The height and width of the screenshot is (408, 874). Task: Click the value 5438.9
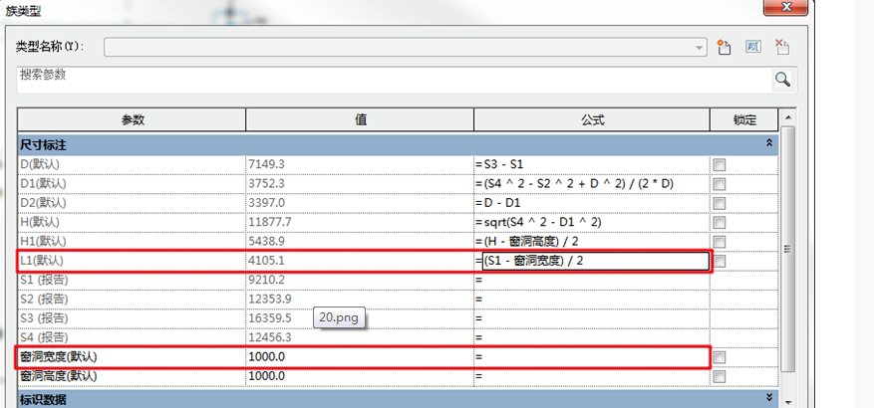[x=266, y=242]
